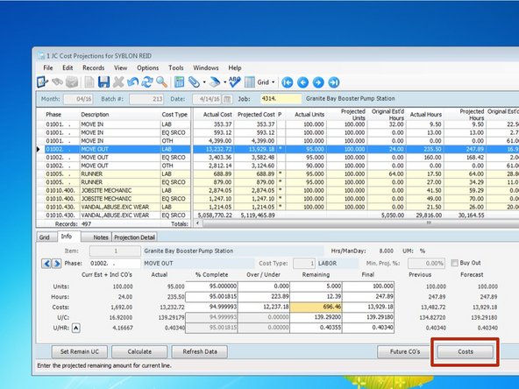Viewport: 519px width, 389px height.
Task: Click the Refresh Data button
Action: click(200, 351)
